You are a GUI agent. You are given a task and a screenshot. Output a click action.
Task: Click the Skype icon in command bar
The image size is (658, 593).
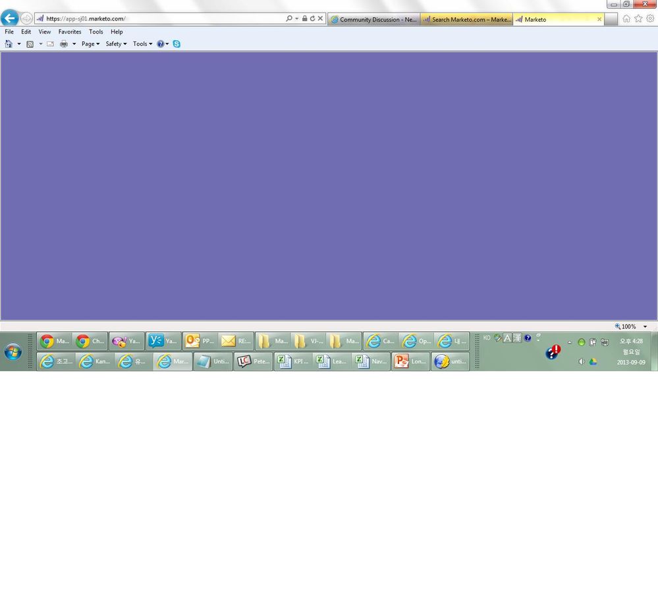point(177,44)
